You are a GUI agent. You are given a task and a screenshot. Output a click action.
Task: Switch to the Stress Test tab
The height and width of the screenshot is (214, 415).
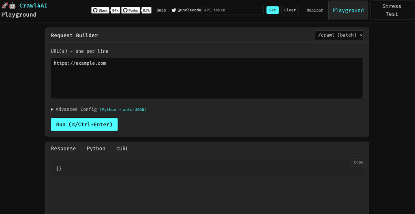click(392, 10)
